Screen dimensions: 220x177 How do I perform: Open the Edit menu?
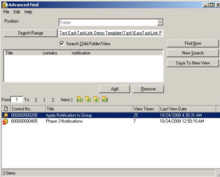point(17,12)
